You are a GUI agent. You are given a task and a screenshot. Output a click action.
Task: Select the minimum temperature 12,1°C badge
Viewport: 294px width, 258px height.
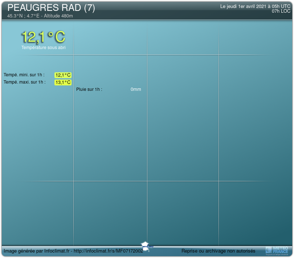[63, 75]
